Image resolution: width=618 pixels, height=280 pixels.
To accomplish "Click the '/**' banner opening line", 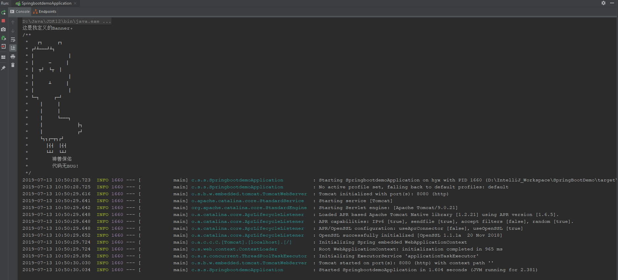I will pyautogui.click(x=27, y=35).
